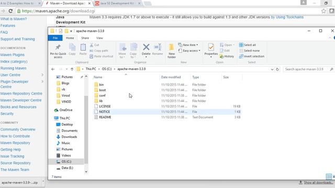Click Paste shortcut in ribbon

pos(101,56)
